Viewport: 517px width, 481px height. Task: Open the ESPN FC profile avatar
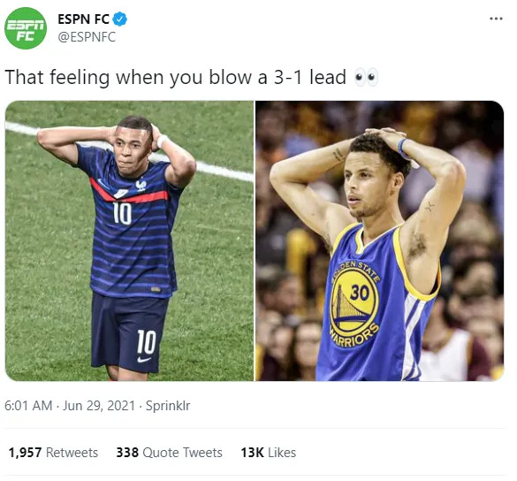(x=26, y=28)
